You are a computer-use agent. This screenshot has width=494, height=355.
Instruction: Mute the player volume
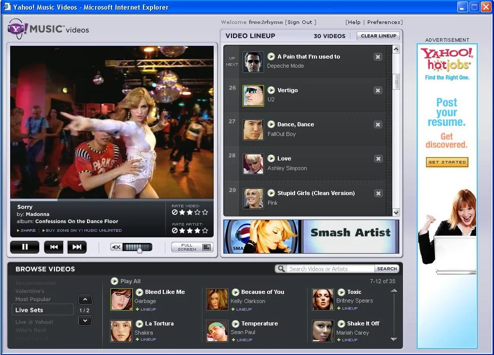[x=116, y=247]
